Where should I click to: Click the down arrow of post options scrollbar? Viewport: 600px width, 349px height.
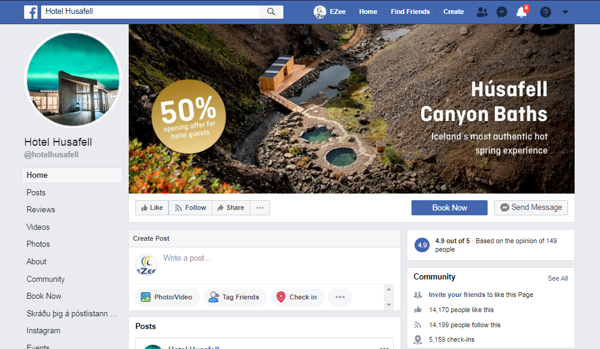pyautogui.click(x=389, y=305)
